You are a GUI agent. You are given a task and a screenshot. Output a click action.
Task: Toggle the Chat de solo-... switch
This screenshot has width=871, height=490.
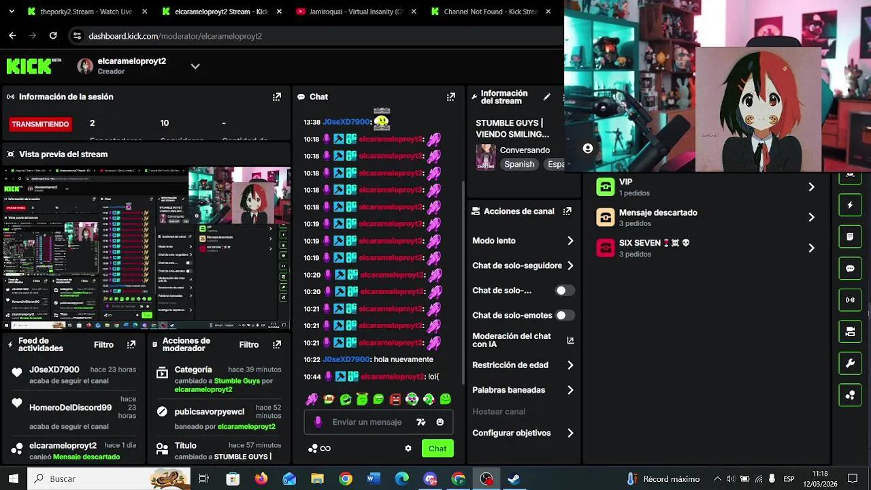click(565, 291)
